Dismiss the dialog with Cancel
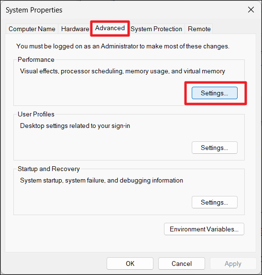This screenshot has height=275, width=262. click(182, 264)
